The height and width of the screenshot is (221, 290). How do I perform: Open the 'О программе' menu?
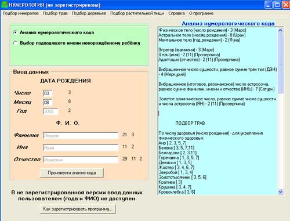pos(201,13)
